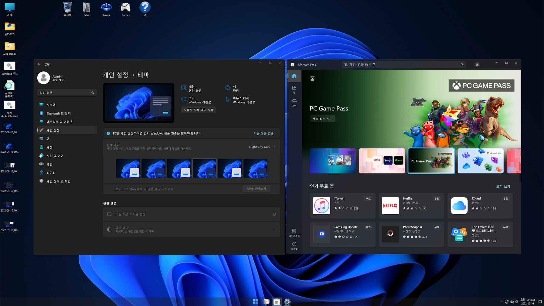The width and height of the screenshot is (544, 306).
Task: Click the Microsoft 365 carousel thumbnail
Action: 481,161
